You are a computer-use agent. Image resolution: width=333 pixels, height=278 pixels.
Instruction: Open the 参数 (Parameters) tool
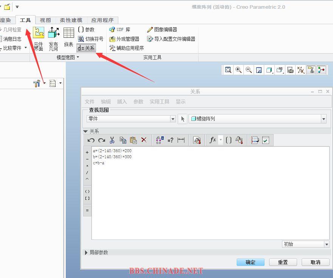[x=86, y=29]
